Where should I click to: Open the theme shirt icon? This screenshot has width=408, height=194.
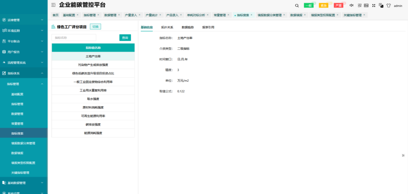[389, 5]
